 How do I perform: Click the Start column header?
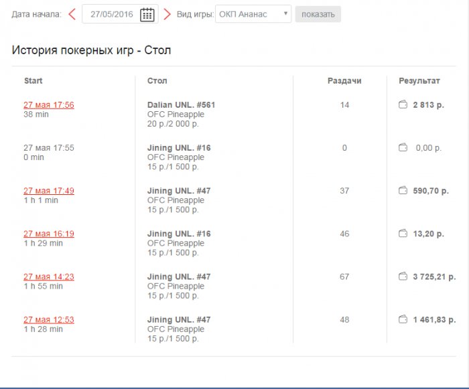33,81
